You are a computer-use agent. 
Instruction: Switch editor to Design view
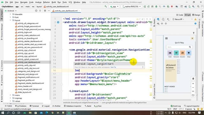[196, 15]
